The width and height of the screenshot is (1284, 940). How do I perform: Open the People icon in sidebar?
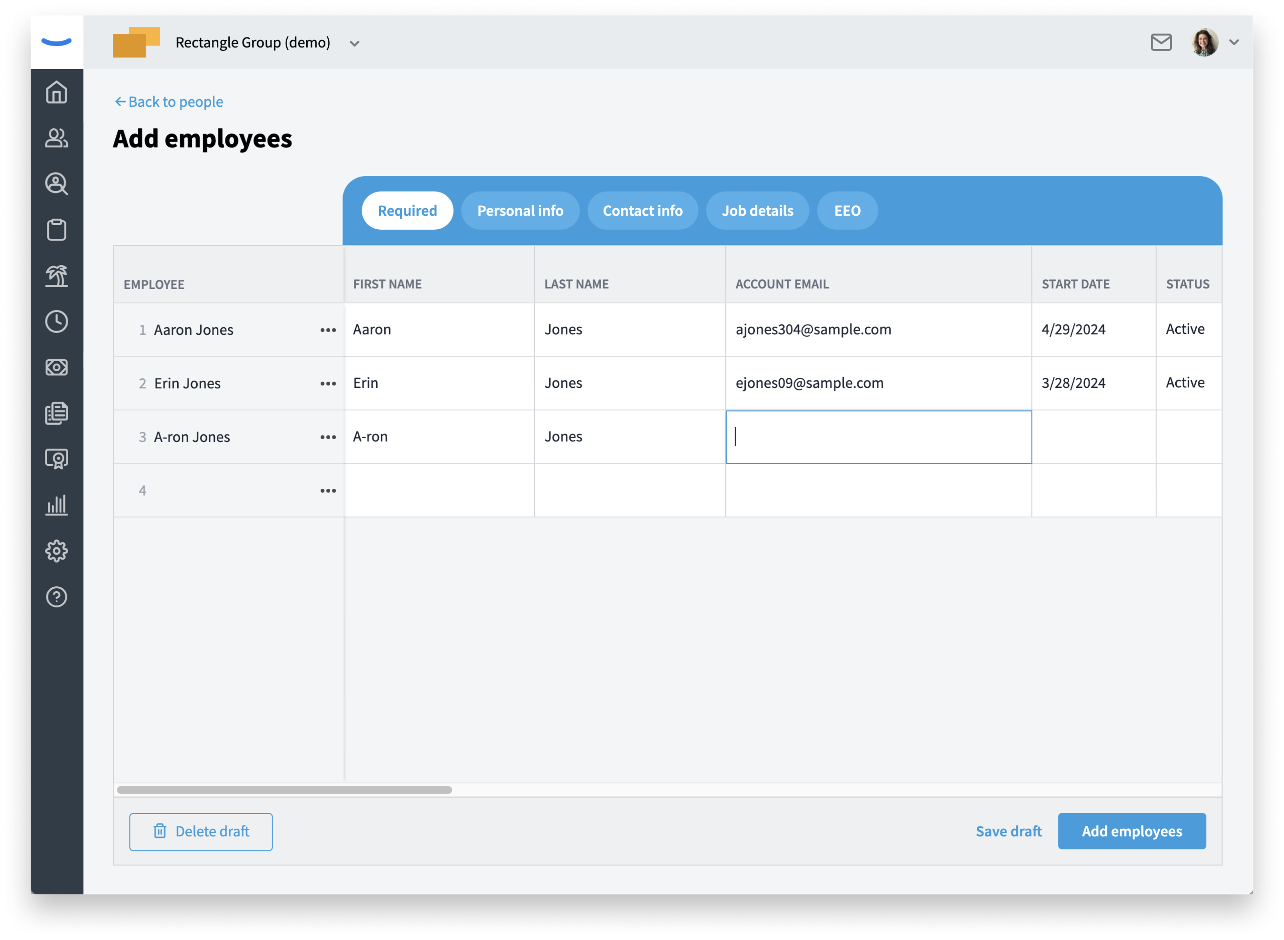coord(57,138)
